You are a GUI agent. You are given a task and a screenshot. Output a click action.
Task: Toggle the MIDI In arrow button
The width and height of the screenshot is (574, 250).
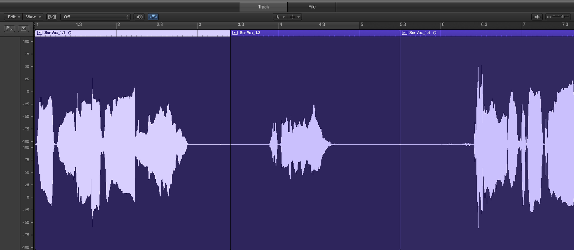[x=139, y=17]
